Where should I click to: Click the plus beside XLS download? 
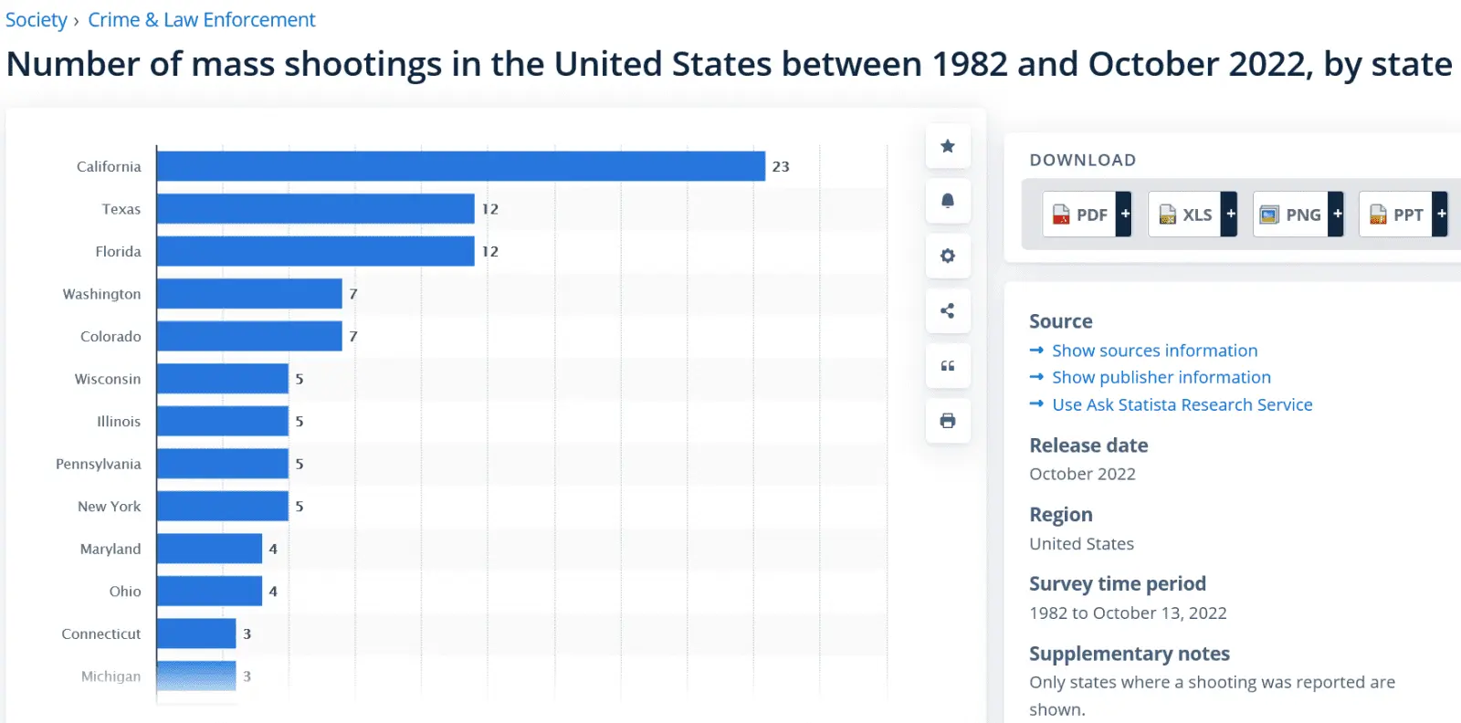pyautogui.click(x=1230, y=214)
